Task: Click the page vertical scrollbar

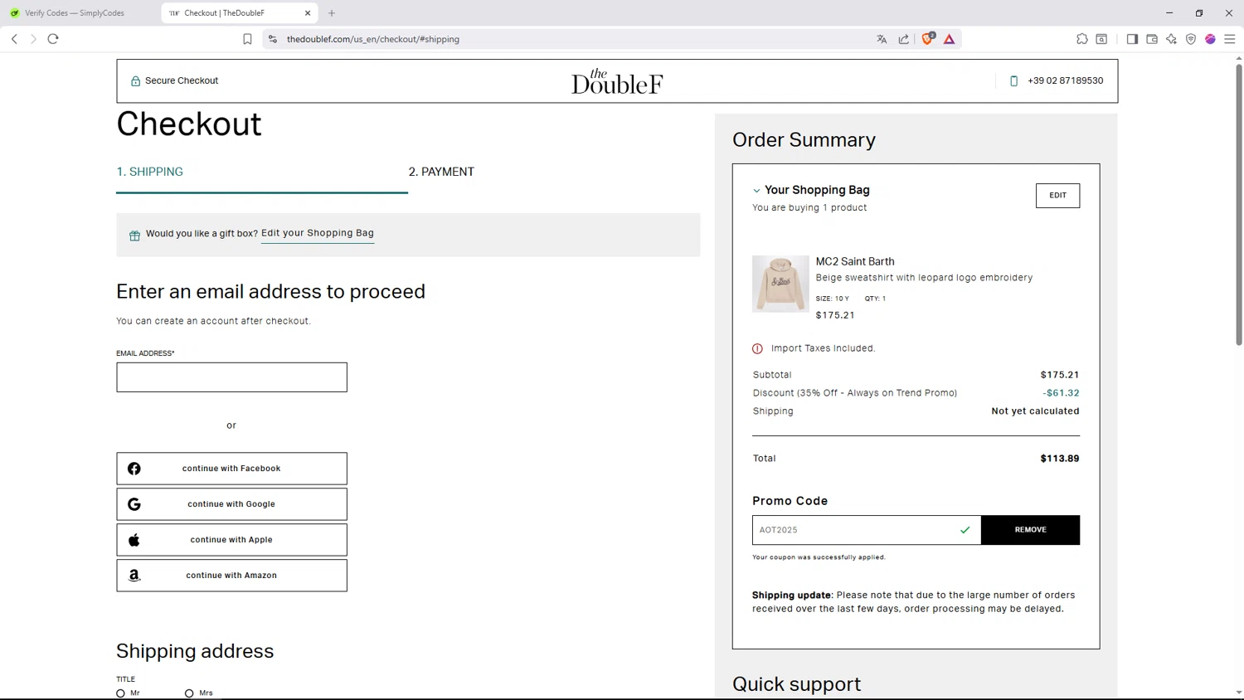Action: tap(1239, 203)
